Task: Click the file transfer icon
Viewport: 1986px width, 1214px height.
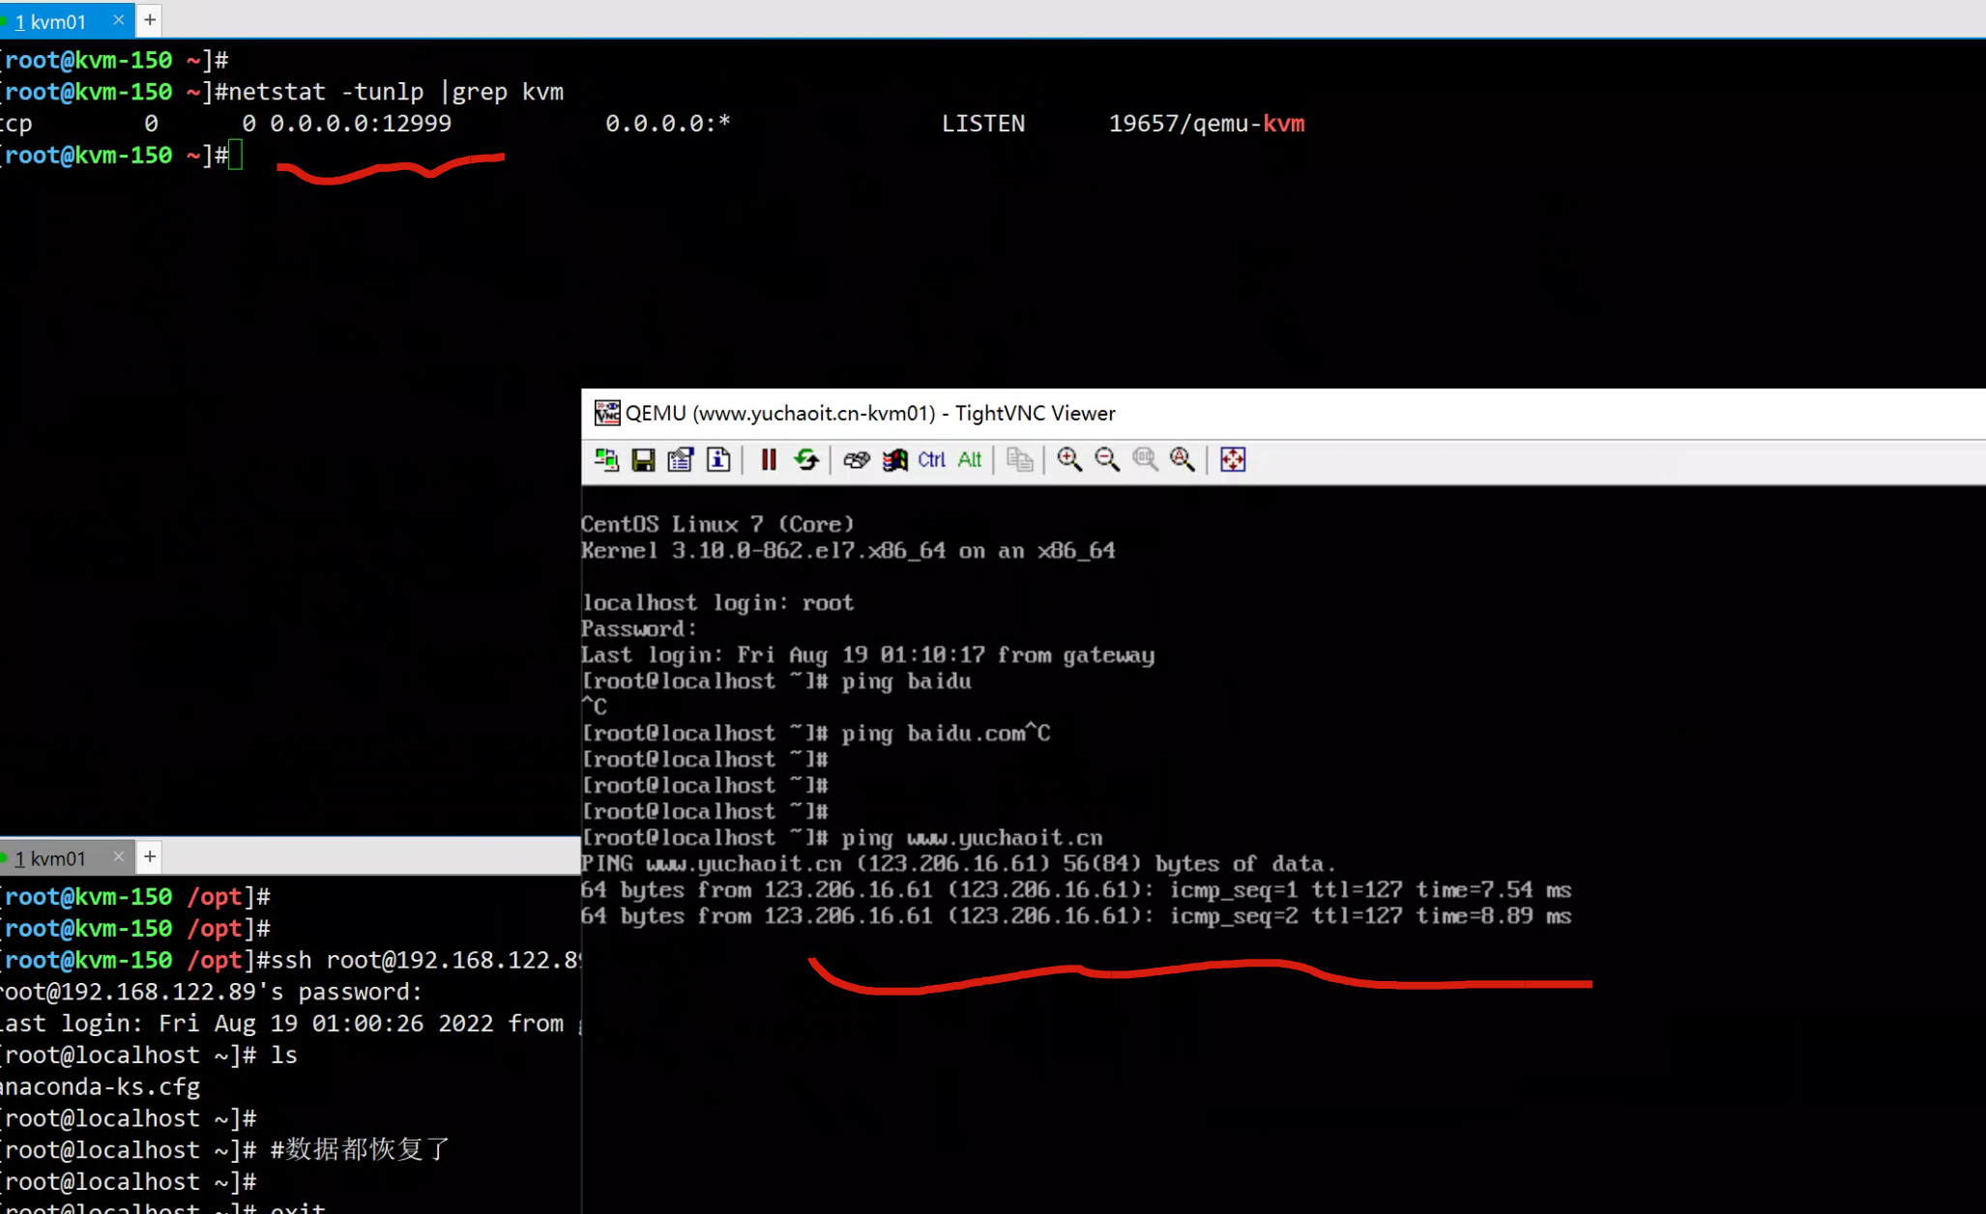Action: pyautogui.click(x=1019, y=460)
